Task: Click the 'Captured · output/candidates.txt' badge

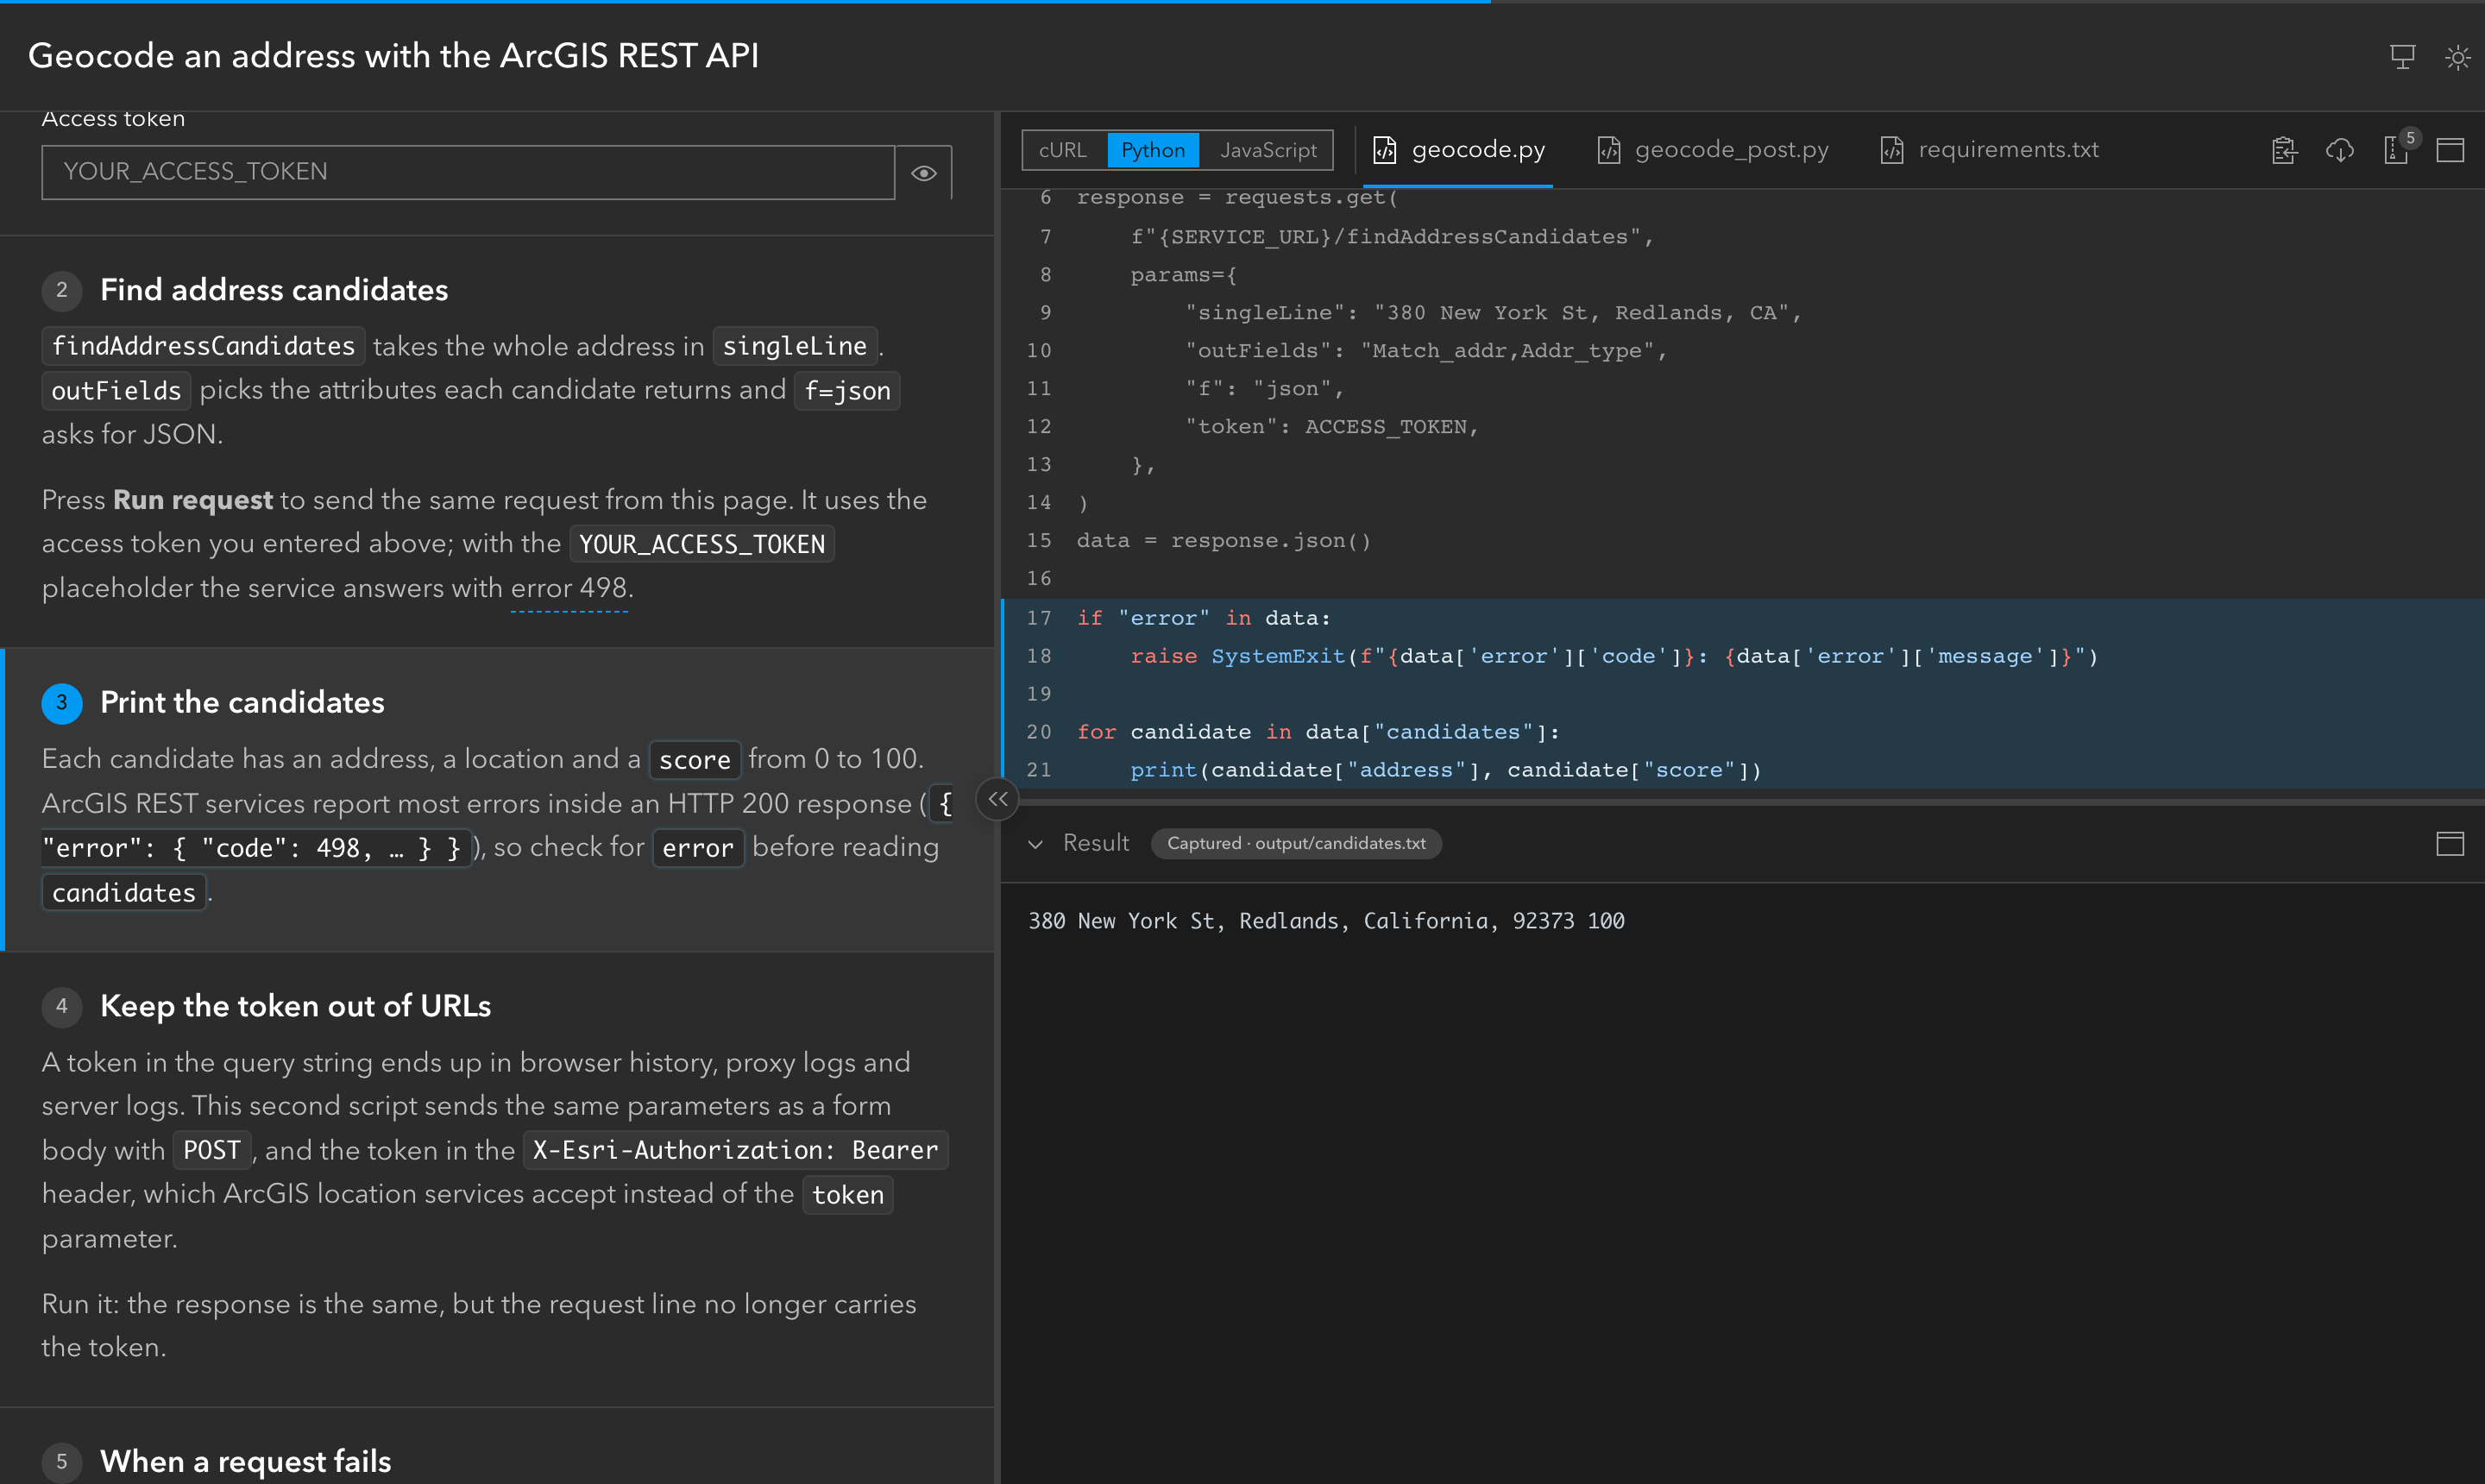Action: pos(1296,843)
